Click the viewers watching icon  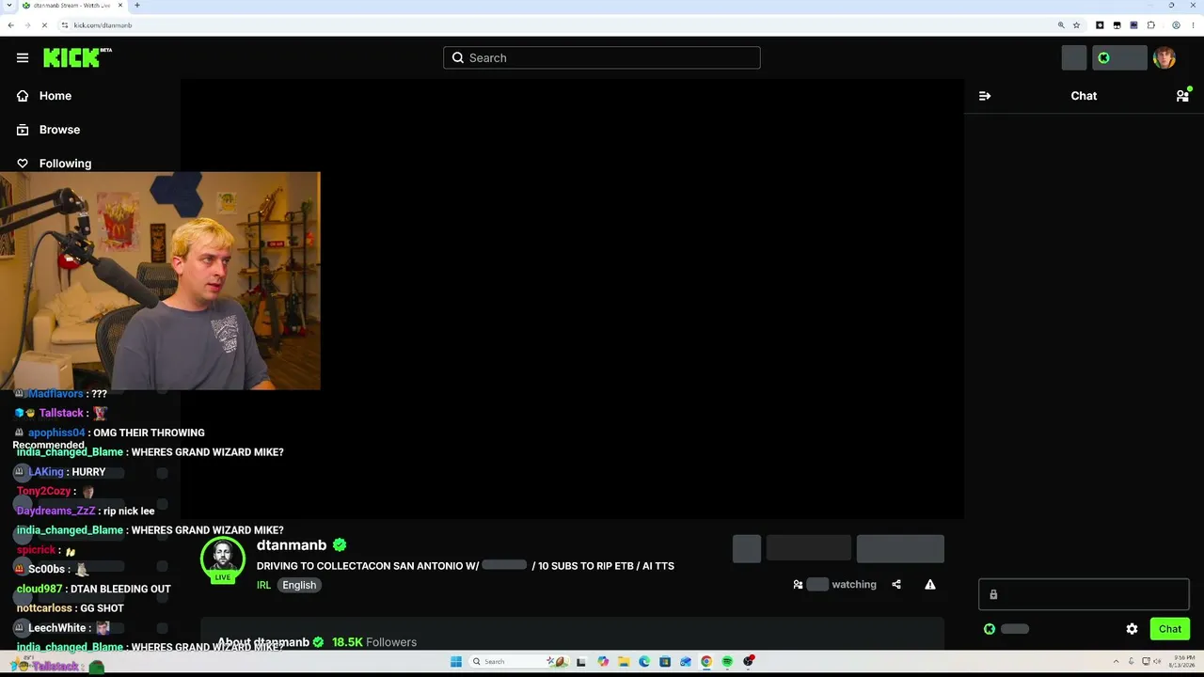point(798,585)
